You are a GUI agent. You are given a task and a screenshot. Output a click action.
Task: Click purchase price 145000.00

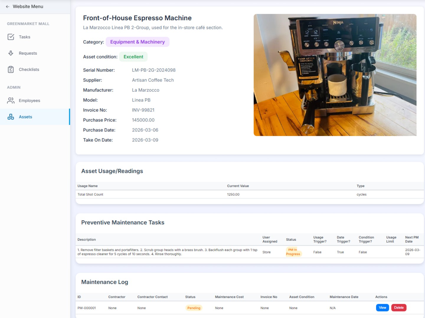[143, 120]
